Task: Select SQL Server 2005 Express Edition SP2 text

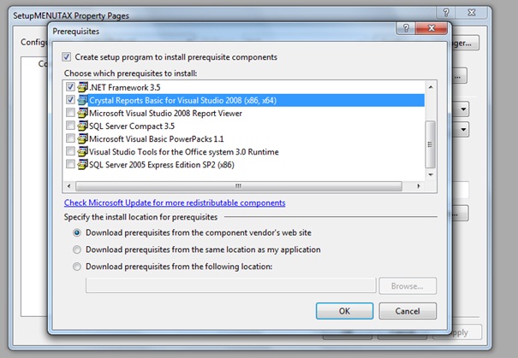Action: tap(162, 165)
